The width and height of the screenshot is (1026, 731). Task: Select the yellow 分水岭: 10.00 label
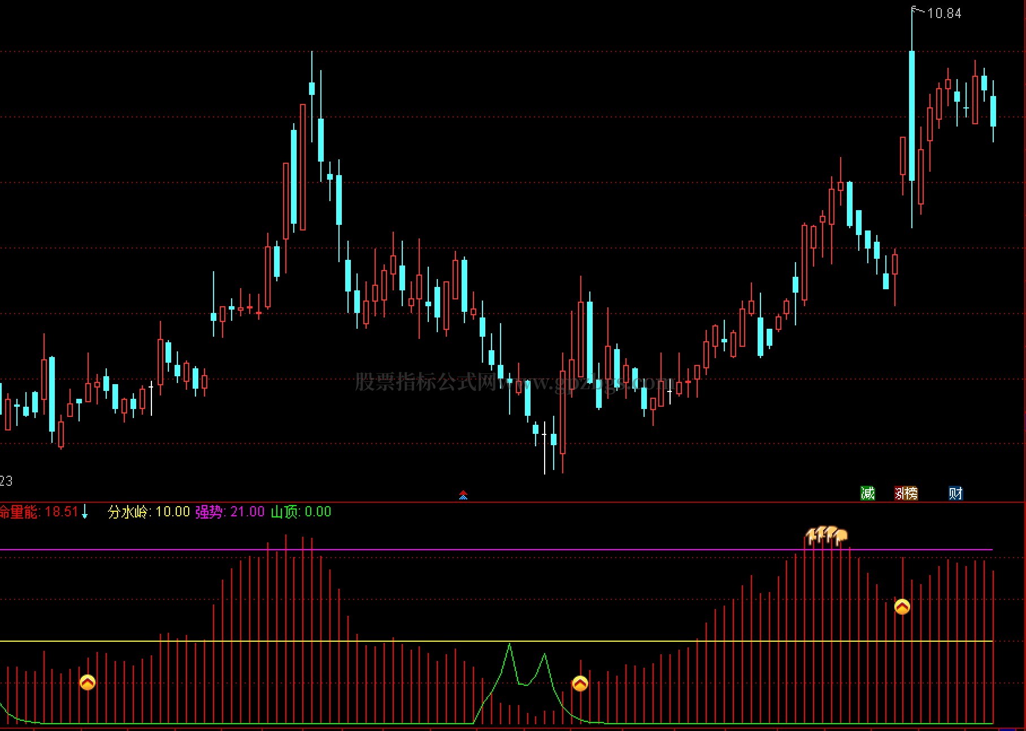pos(149,512)
